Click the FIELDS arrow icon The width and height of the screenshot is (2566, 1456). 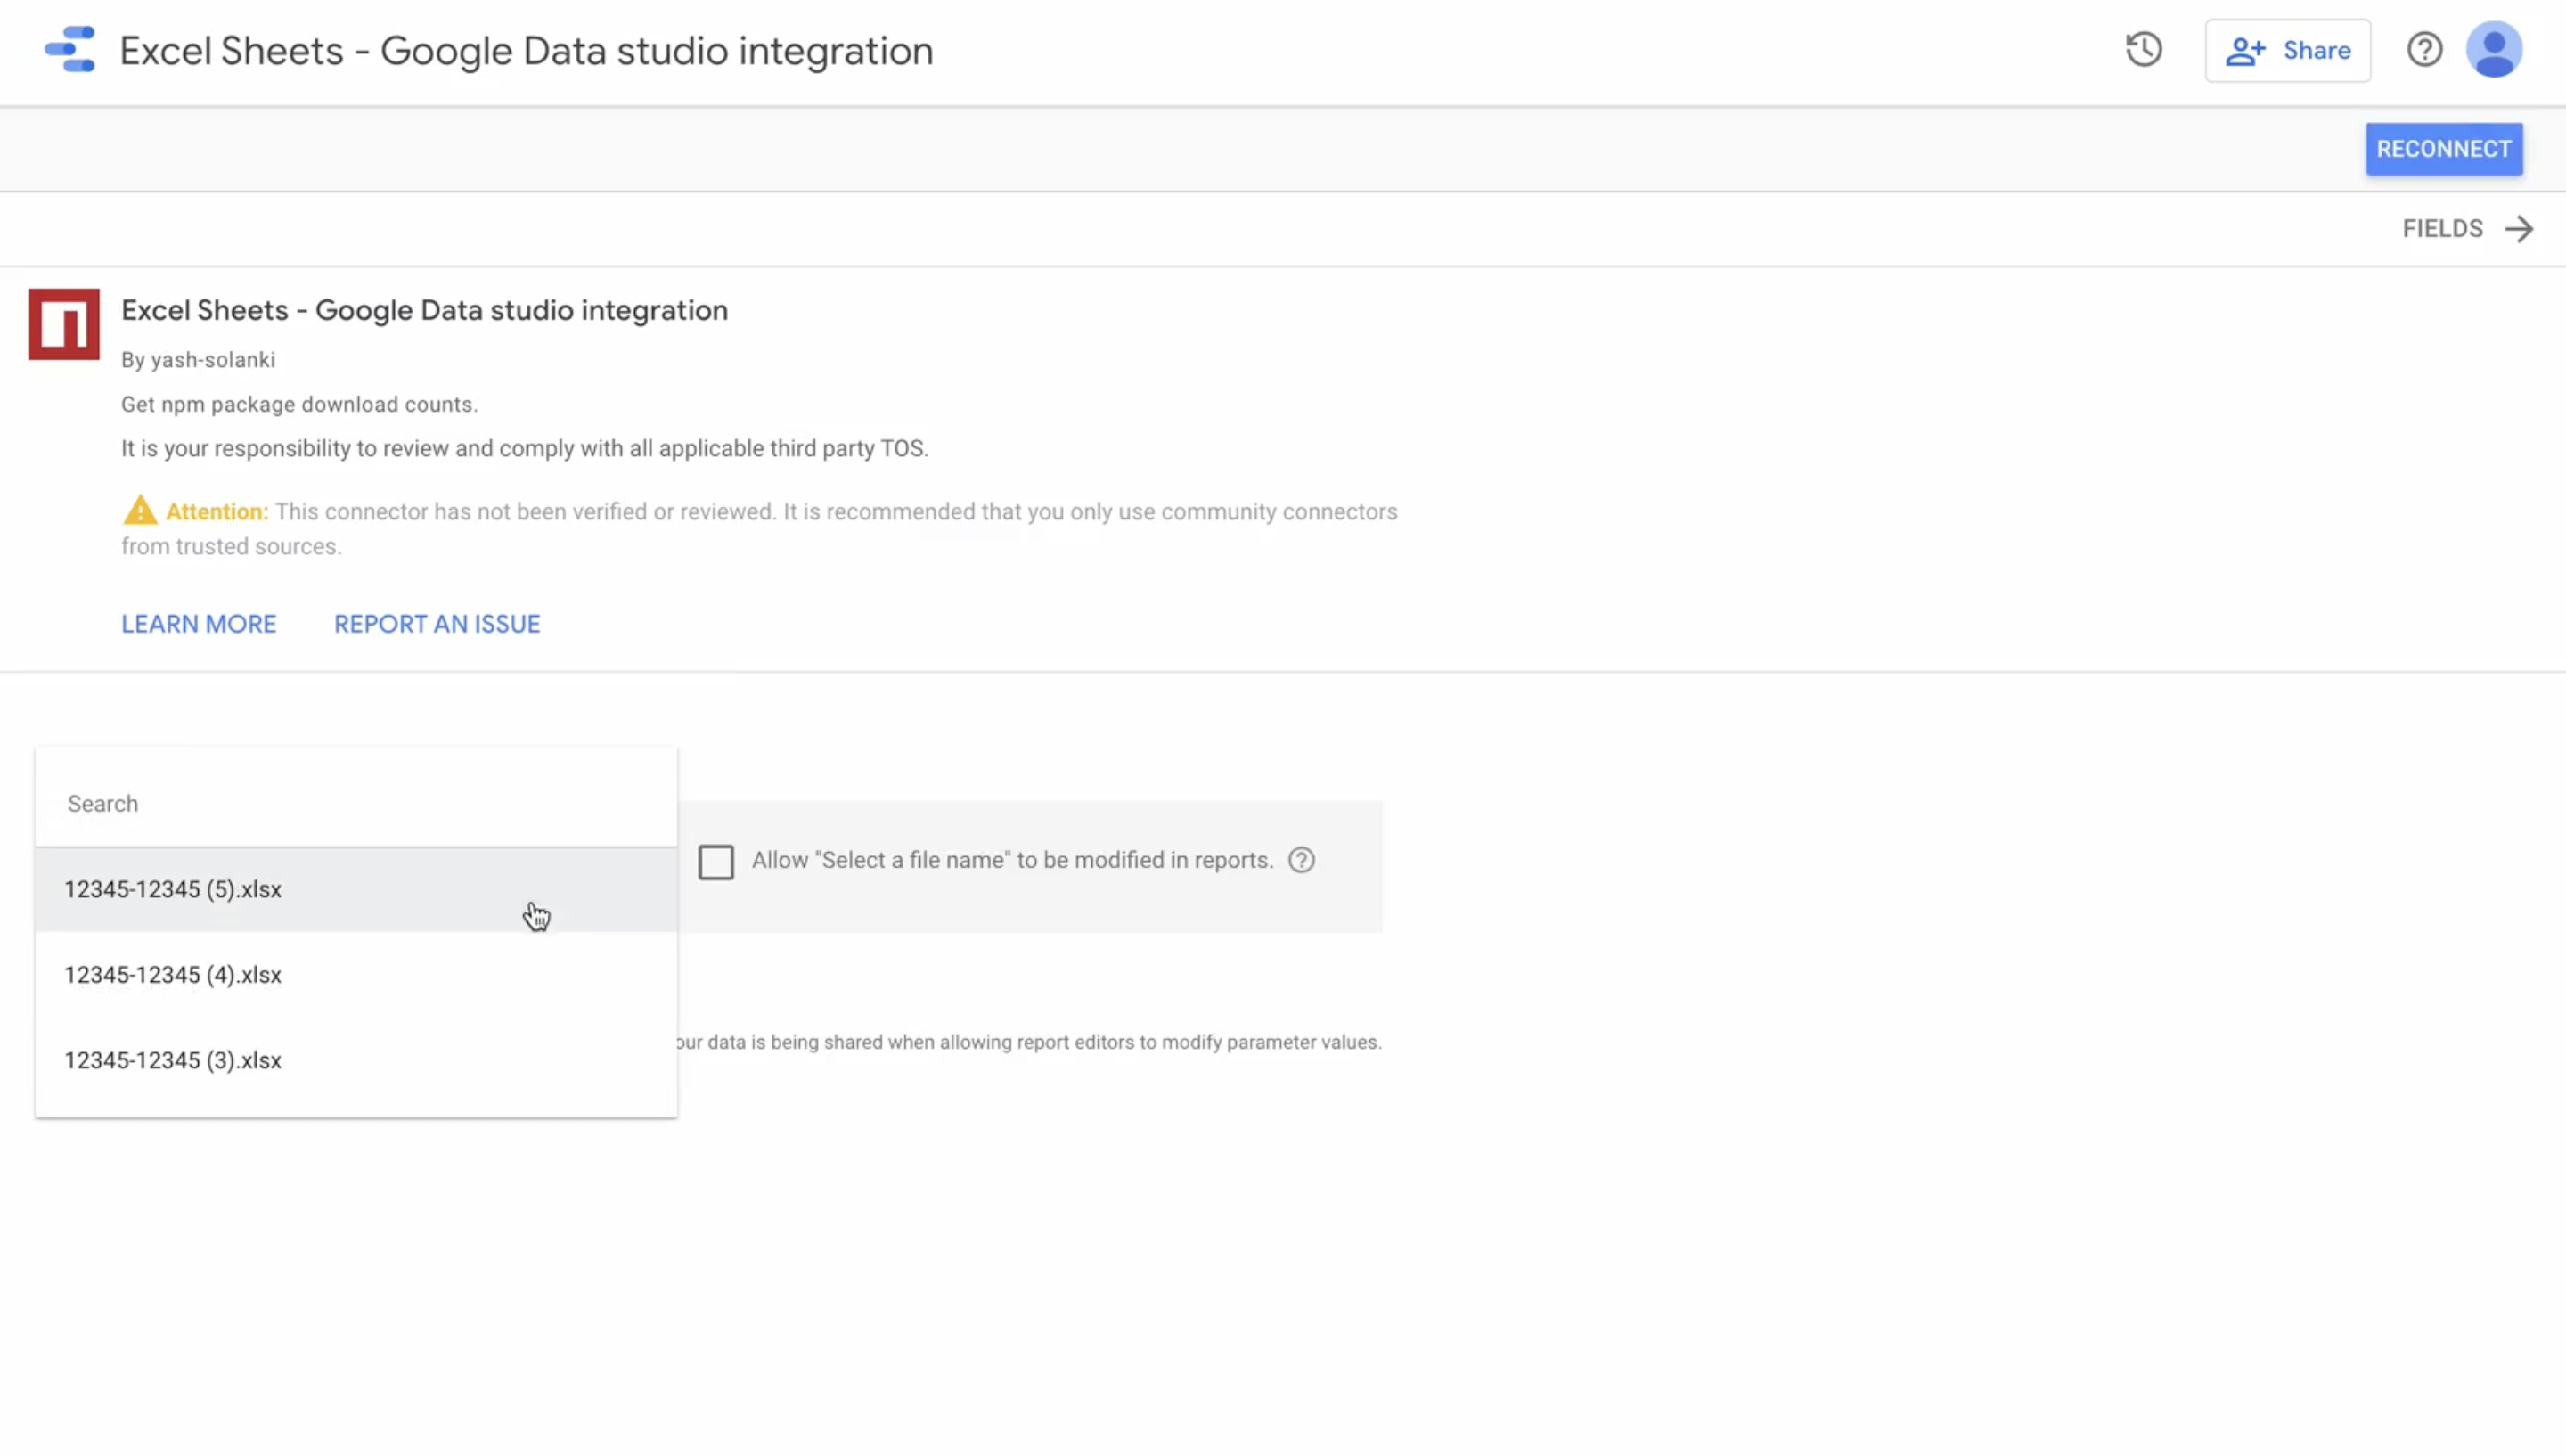point(2519,229)
